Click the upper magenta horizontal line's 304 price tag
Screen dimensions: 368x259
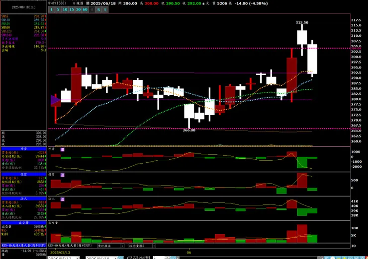[356, 48]
